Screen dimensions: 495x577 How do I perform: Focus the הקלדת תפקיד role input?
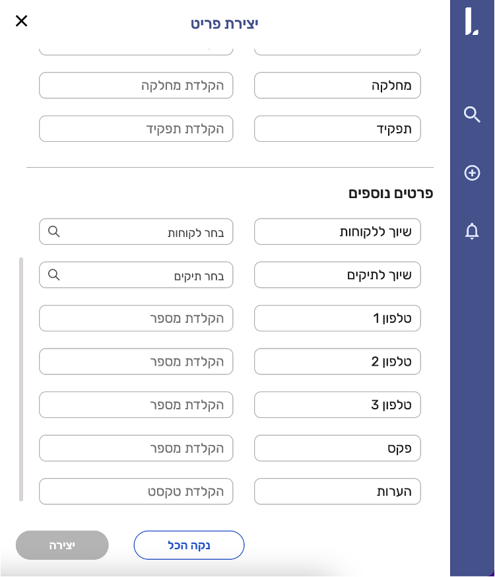point(136,129)
